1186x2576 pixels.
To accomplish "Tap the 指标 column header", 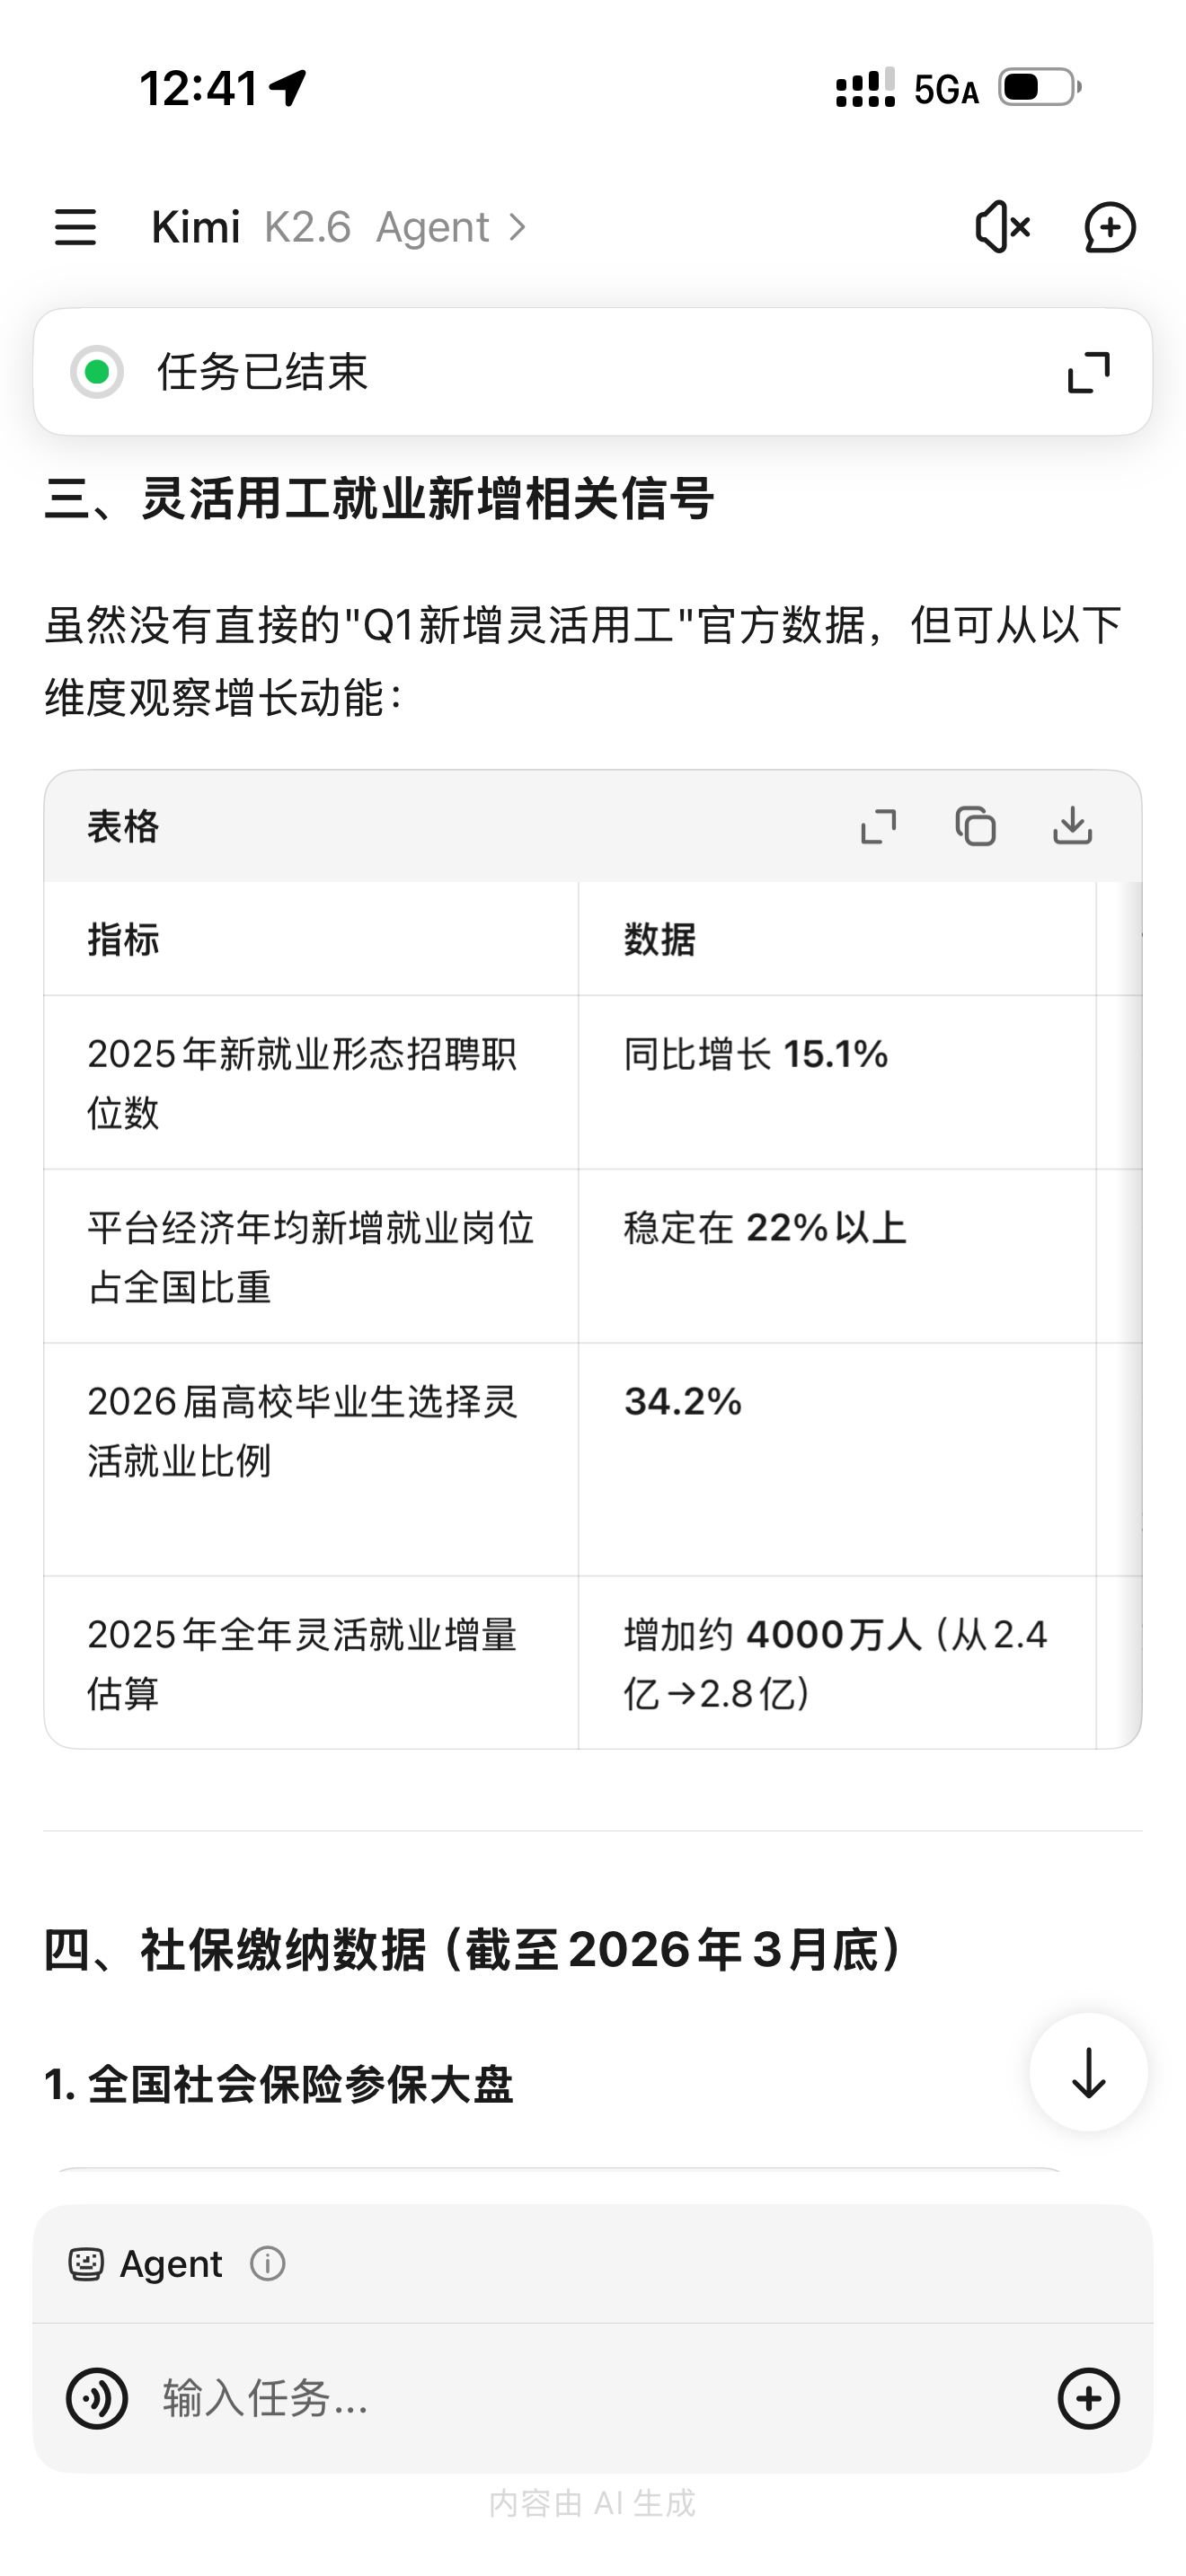I will [x=123, y=939].
